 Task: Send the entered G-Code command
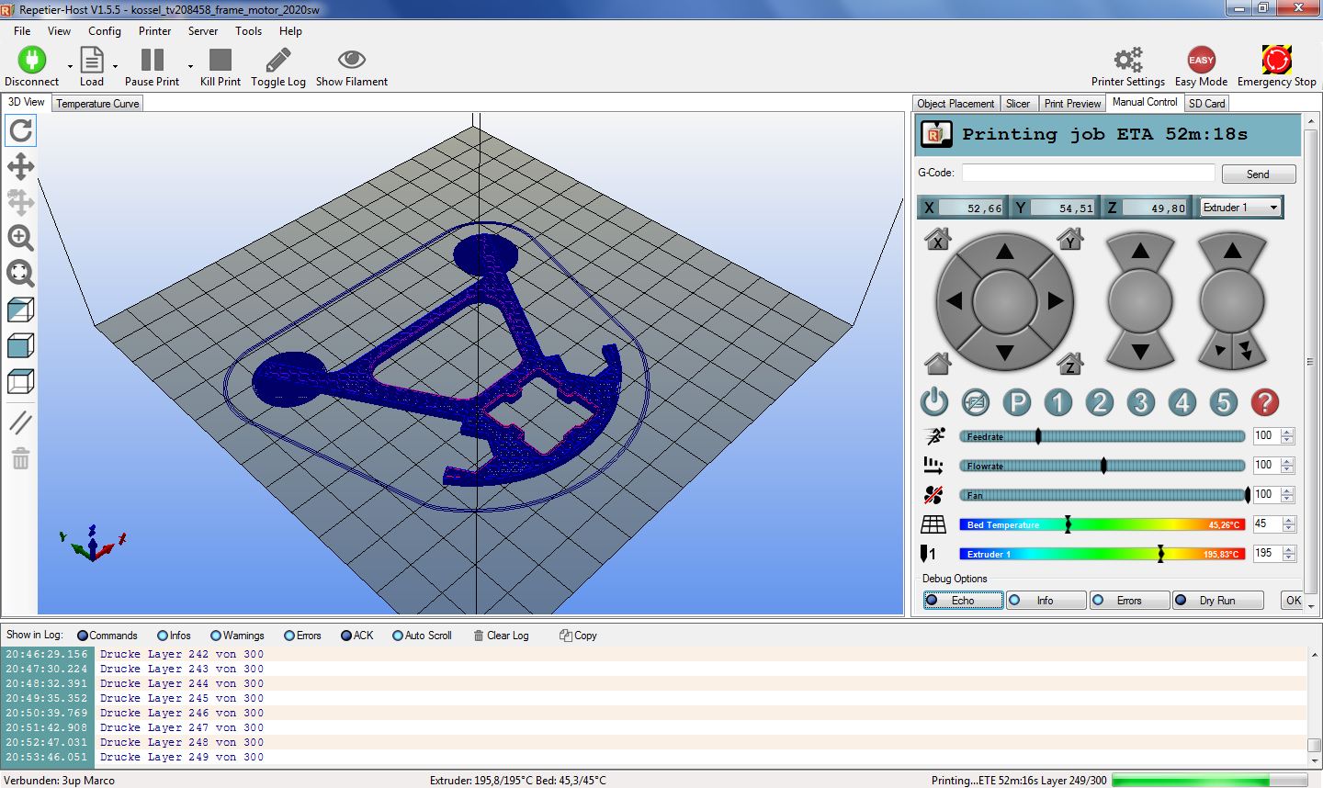(x=1258, y=174)
